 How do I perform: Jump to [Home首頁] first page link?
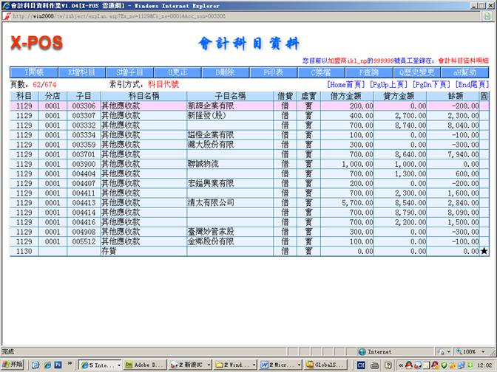tap(347, 85)
